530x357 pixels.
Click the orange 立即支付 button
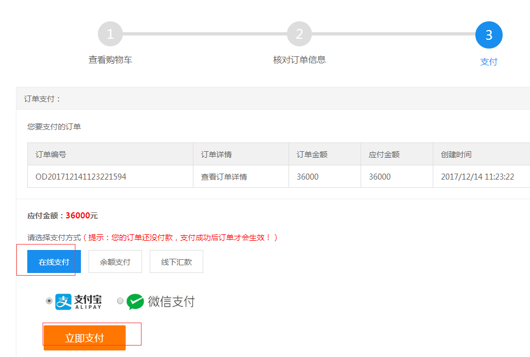85,338
